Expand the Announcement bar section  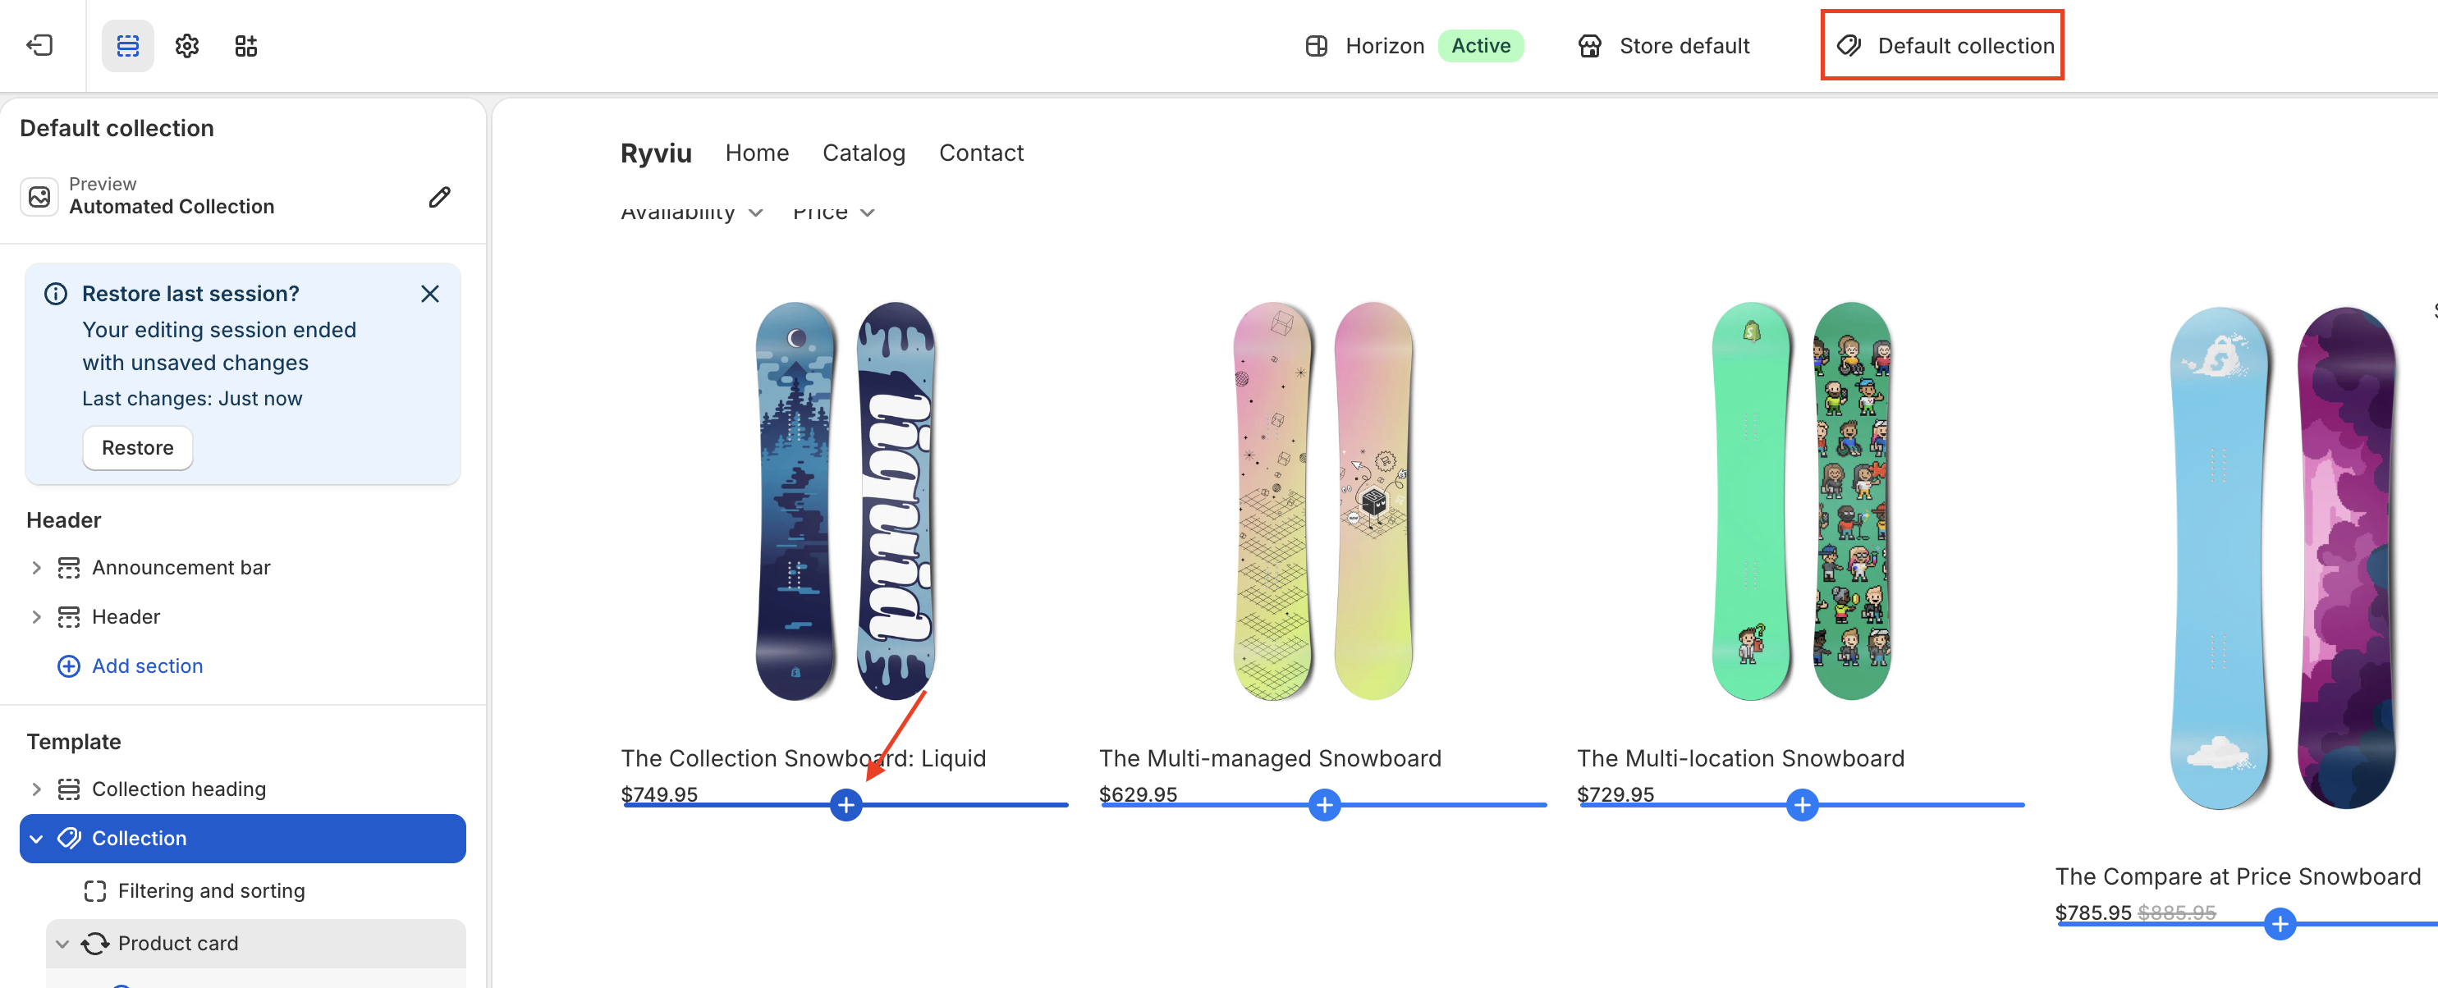pos(36,568)
